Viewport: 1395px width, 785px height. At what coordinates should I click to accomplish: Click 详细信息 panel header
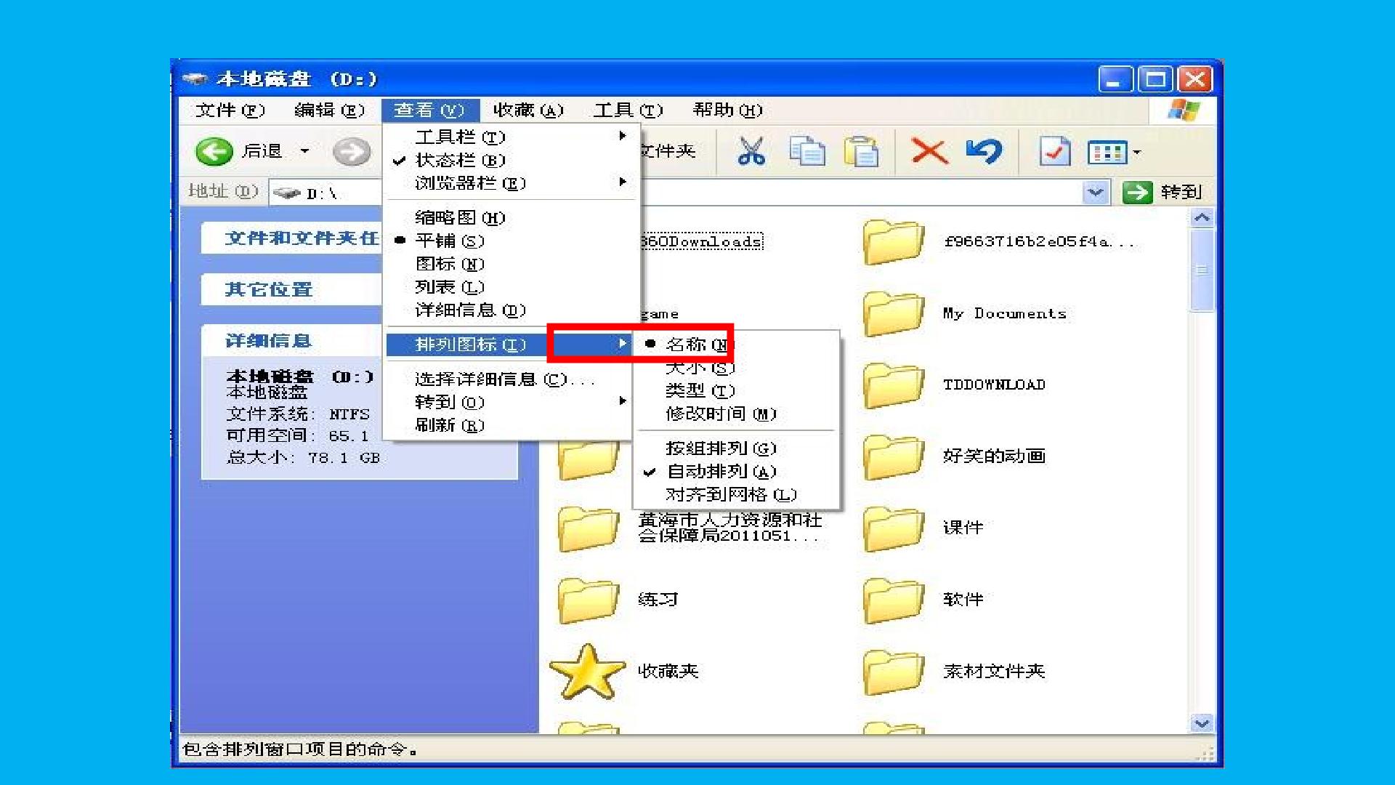(292, 341)
